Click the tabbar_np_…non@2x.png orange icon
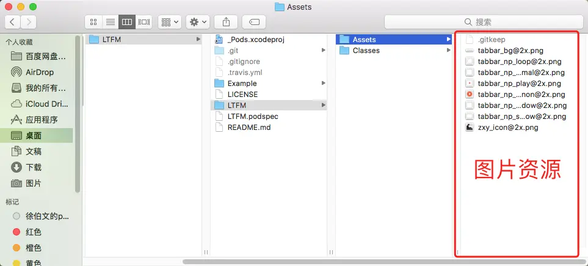 click(470, 95)
